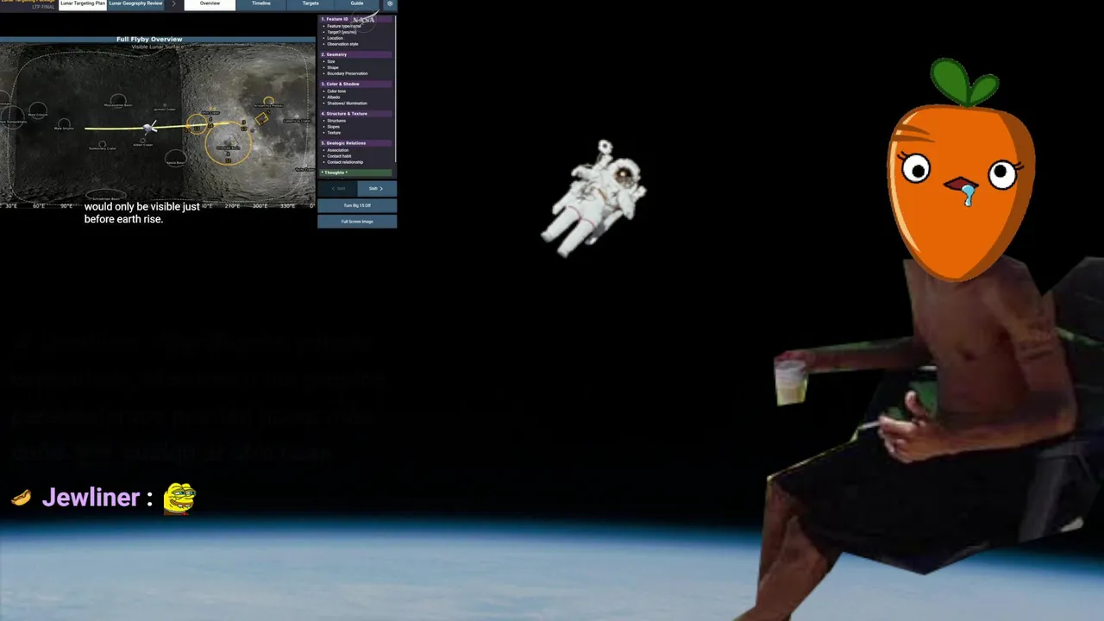The image size is (1104, 621).
Task: Click the Moscoviense Basin circle marker
Action: pyautogui.click(x=118, y=100)
